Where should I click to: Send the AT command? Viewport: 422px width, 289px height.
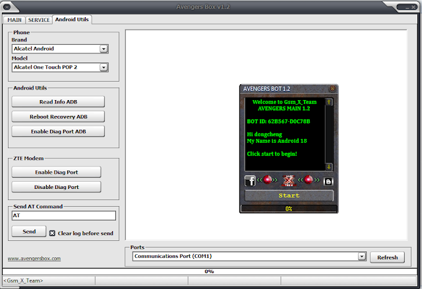29,231
